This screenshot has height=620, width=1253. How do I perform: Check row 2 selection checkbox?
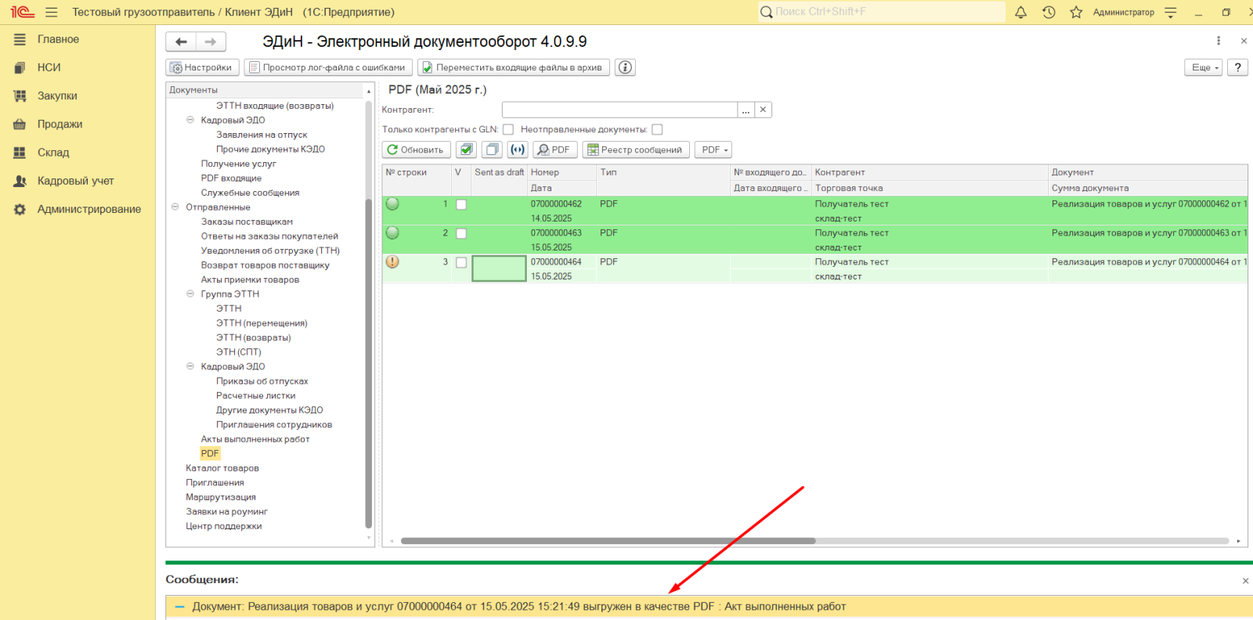pyautogui.click(x=461, y=233)
